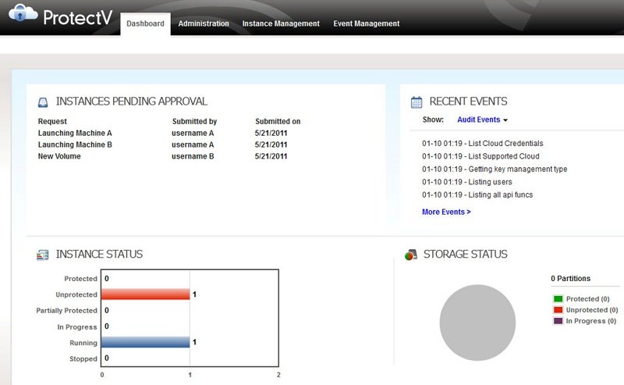The height and width of the screenshot is (385, 624).
Task: Click the Getting key management type event
Action: click(495, 169)
